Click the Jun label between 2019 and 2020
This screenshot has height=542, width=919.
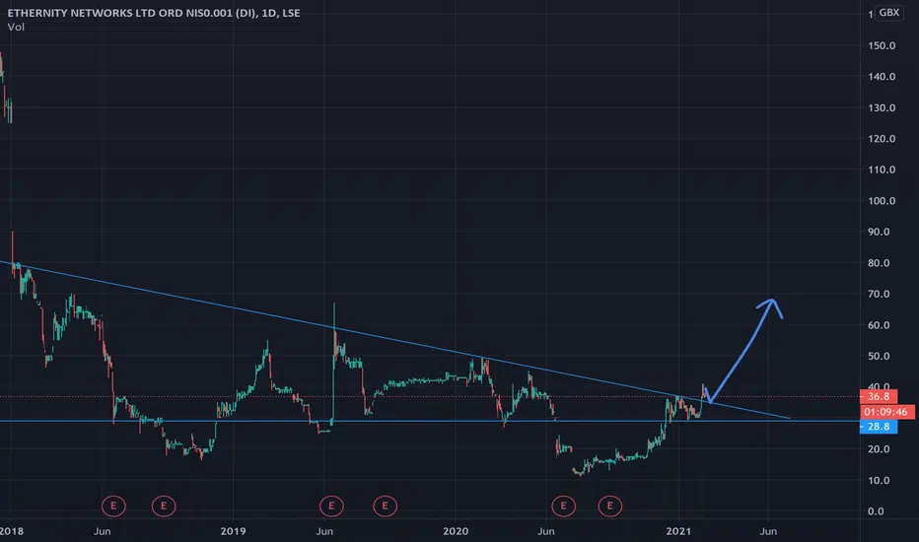click(x=324, y=531)
